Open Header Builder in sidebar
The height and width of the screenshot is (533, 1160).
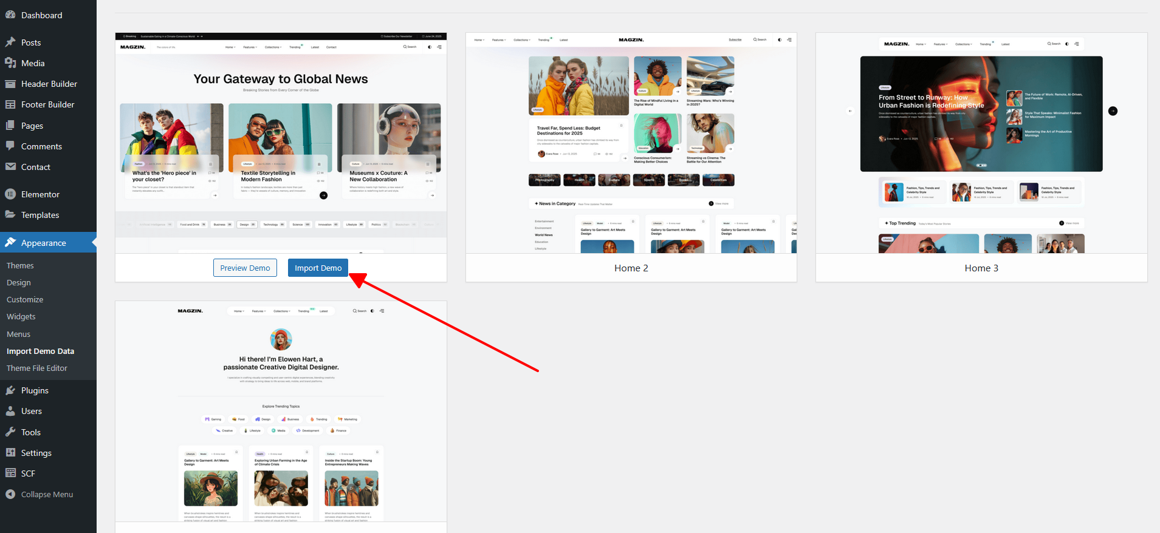pyautogui.click(x=49, y=84)
